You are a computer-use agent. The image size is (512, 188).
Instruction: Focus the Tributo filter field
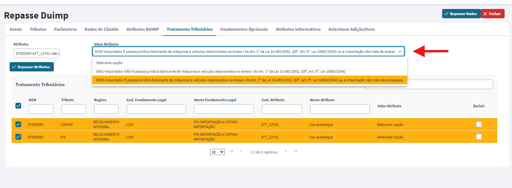tap(73, 109)
